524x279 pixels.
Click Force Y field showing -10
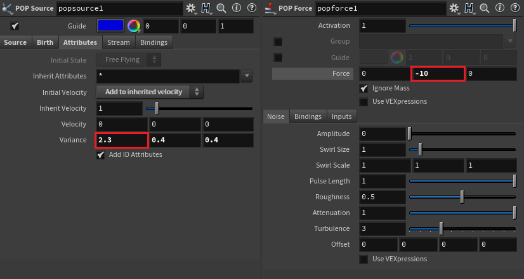(438, 73)
